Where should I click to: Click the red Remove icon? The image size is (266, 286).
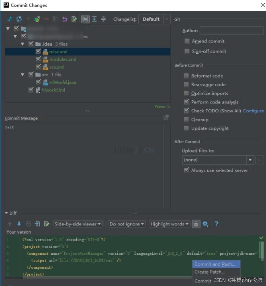(x=46, y=19)
